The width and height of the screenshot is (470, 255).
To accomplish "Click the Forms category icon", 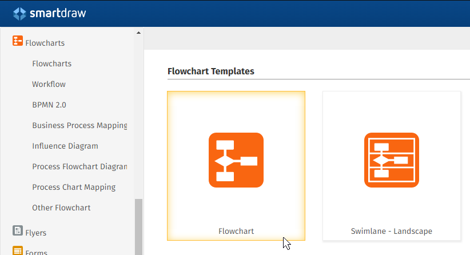I will tap(18, 251).
